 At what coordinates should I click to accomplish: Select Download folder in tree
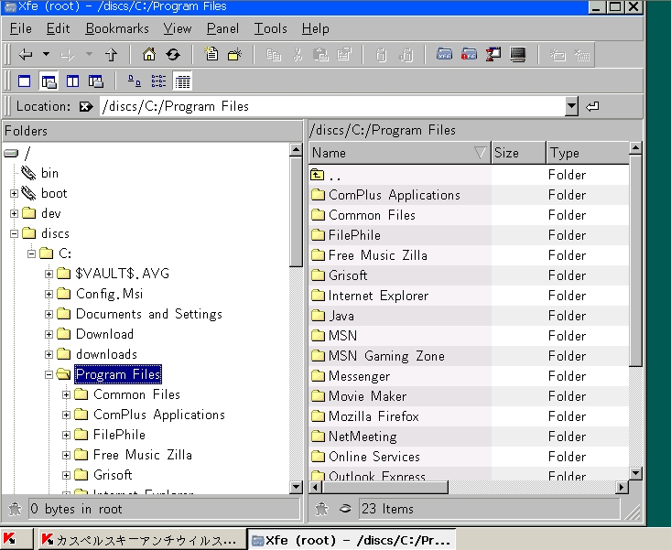[104, 334]
